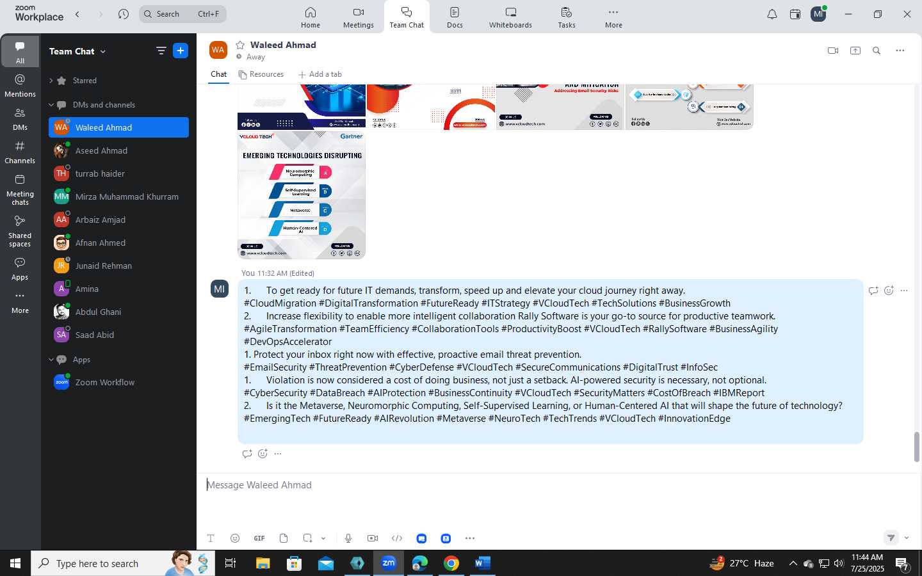The height and width of the screenshot is (576, 922).
Task: Switch to Whiteboards tab
Action: click(510, 17)
